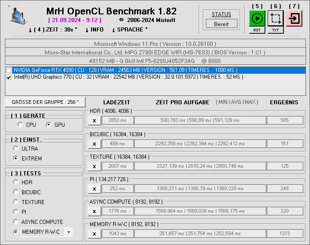This screenshot has height=245, width=310.
Task: Select the HDR test radio button
Action: [16, 182]
